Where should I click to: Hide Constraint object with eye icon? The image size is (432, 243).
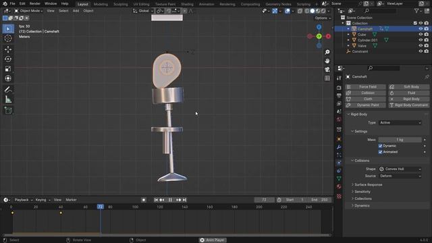pos(421,51)
